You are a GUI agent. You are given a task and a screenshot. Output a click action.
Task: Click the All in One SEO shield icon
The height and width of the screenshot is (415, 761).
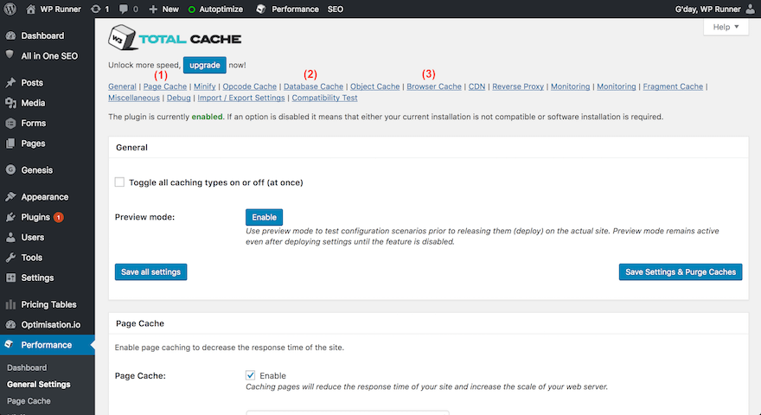10,54
